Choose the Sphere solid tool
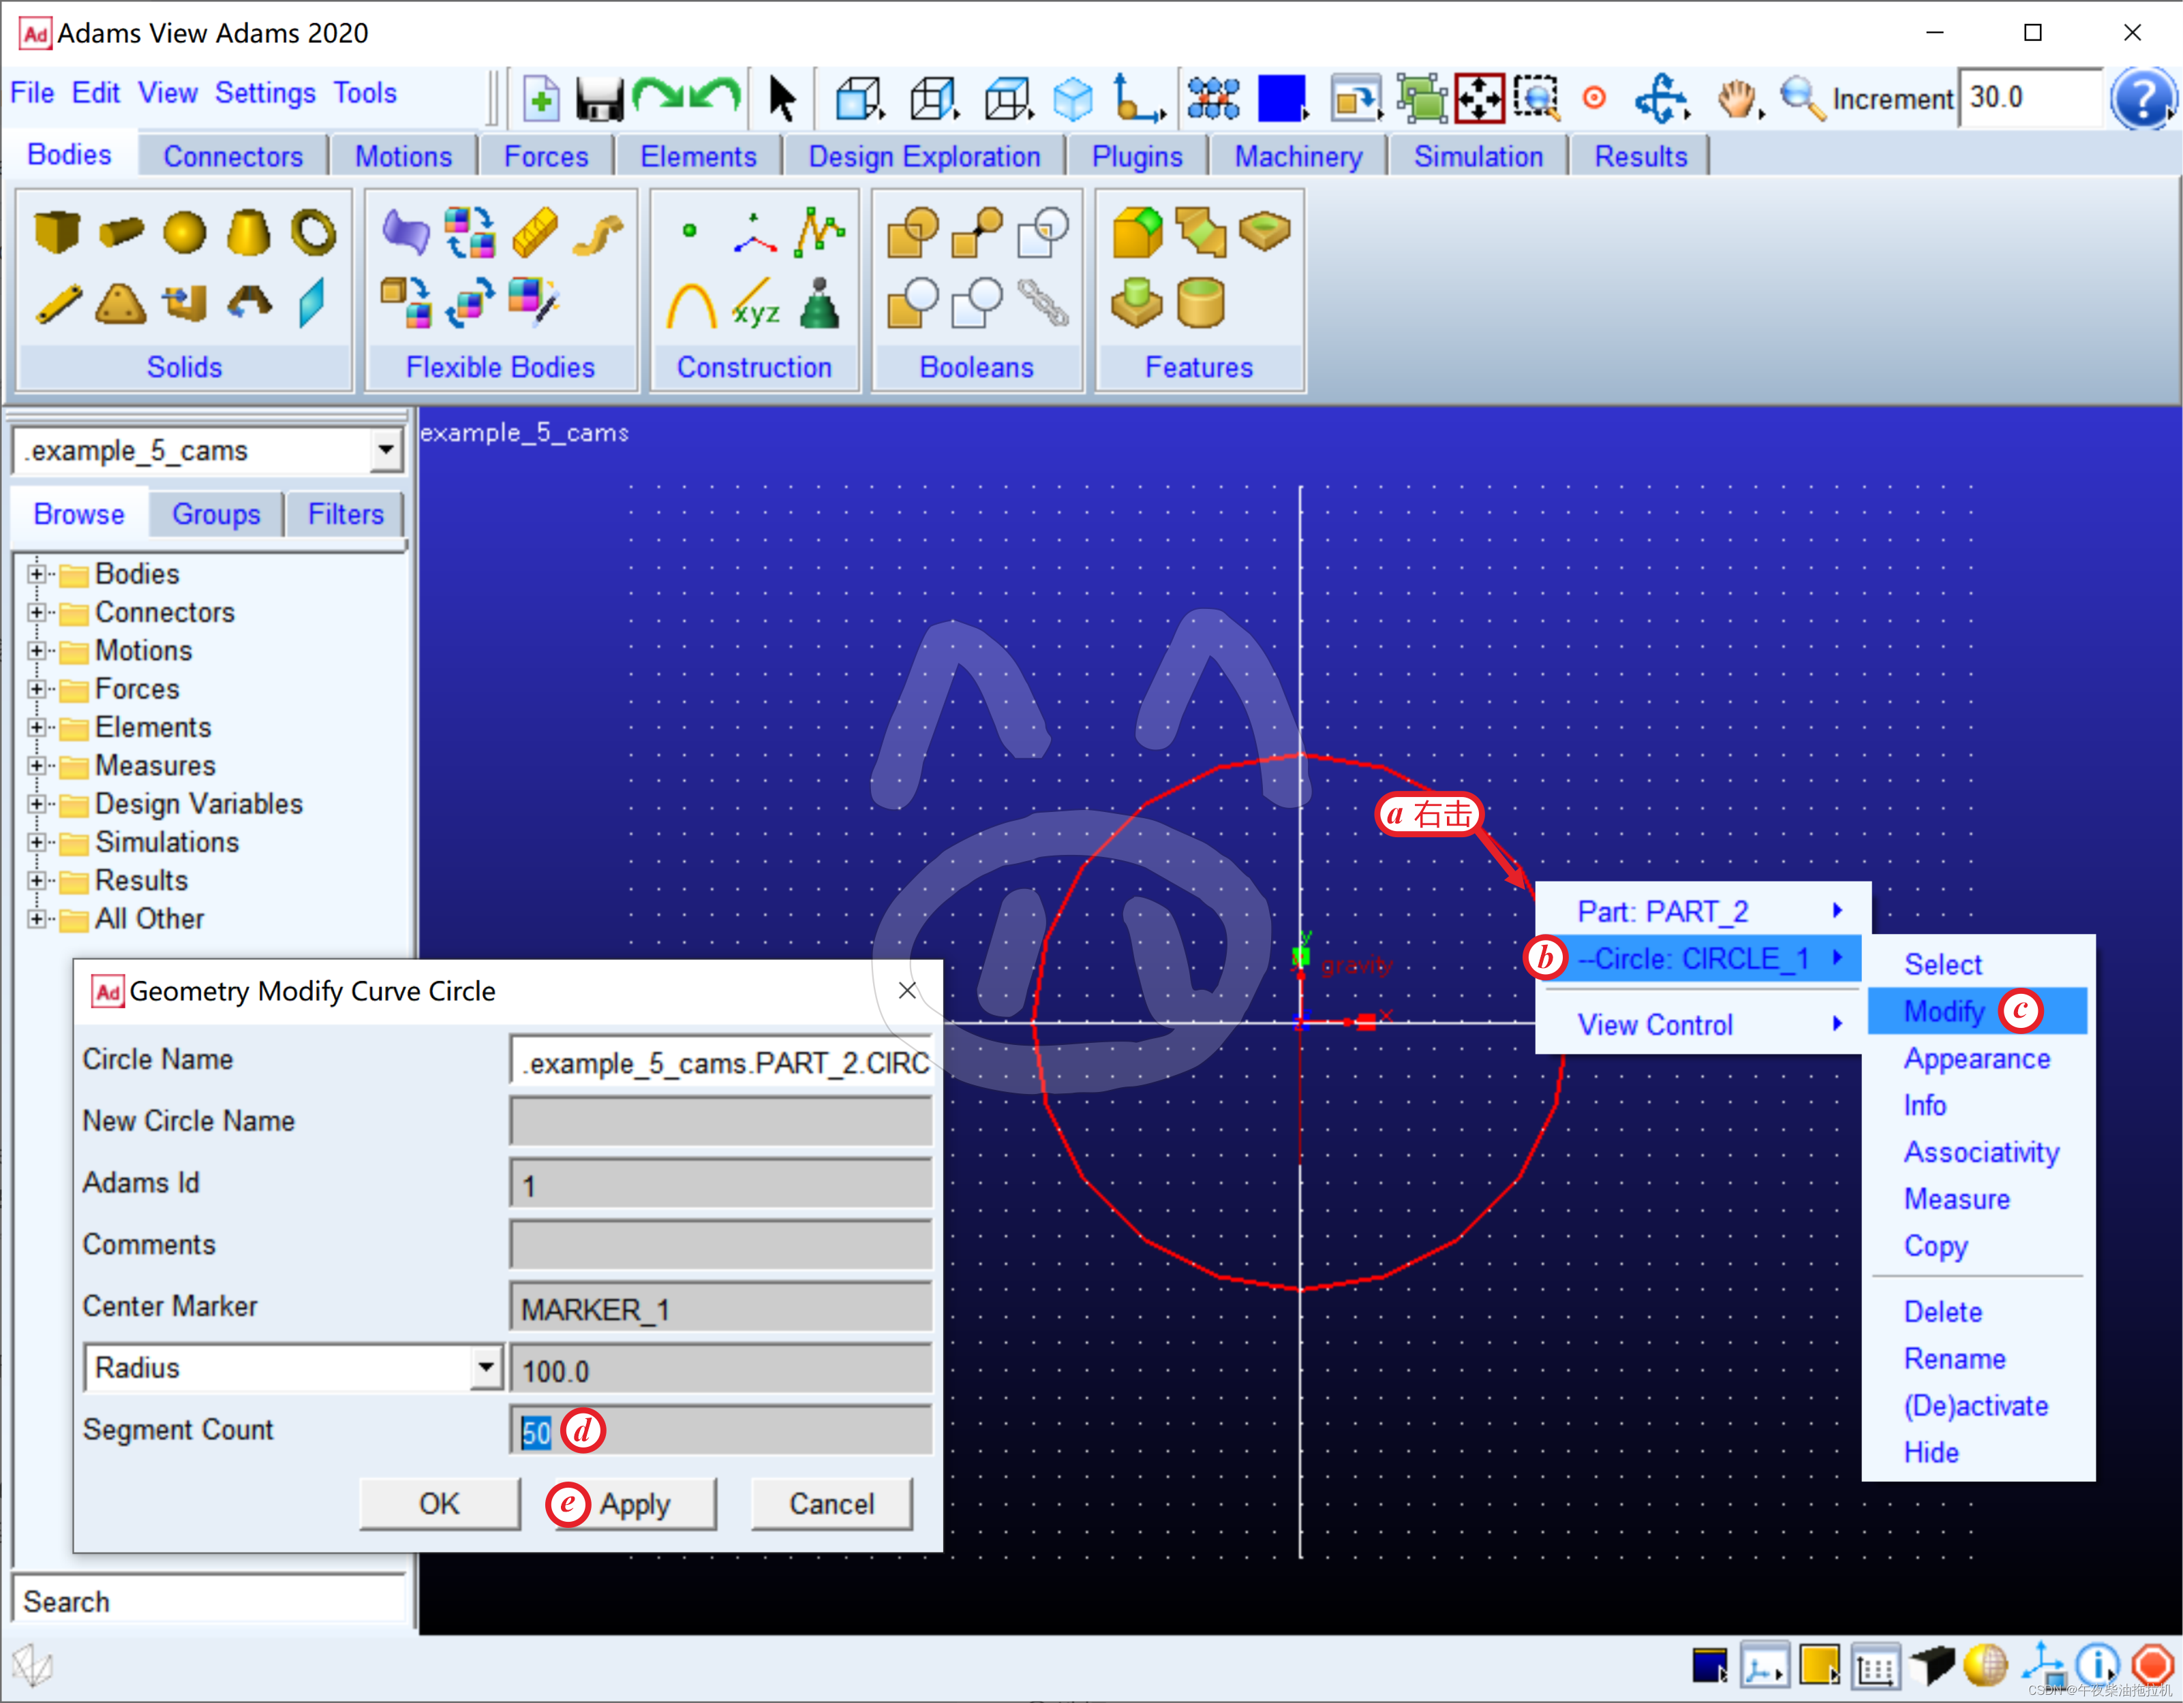The height and width of the screenshot is (1703, 2183). (x=184, y=232)
